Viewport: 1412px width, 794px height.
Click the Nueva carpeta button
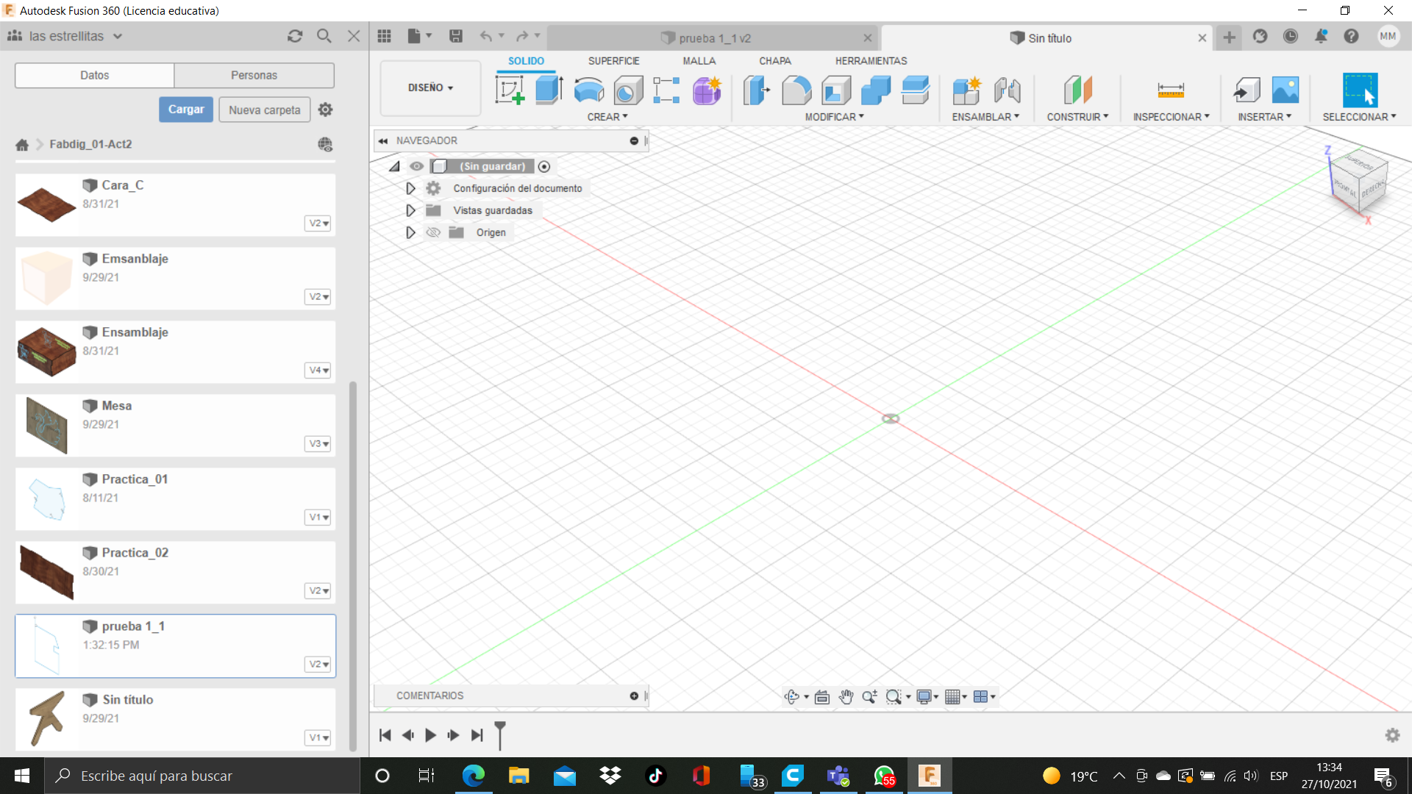point(264,110)
